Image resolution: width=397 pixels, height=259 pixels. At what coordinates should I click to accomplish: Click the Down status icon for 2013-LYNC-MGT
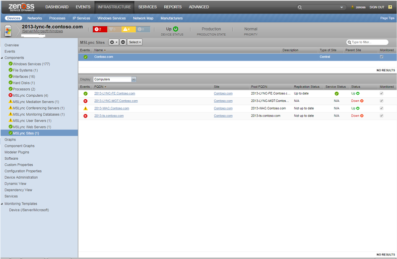click(x=362, y=101)
